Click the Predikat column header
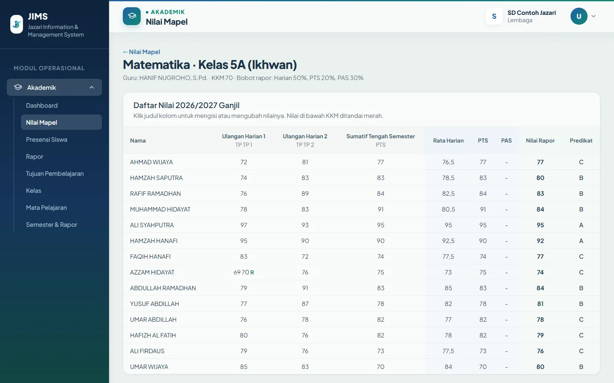 coord(581,140)
